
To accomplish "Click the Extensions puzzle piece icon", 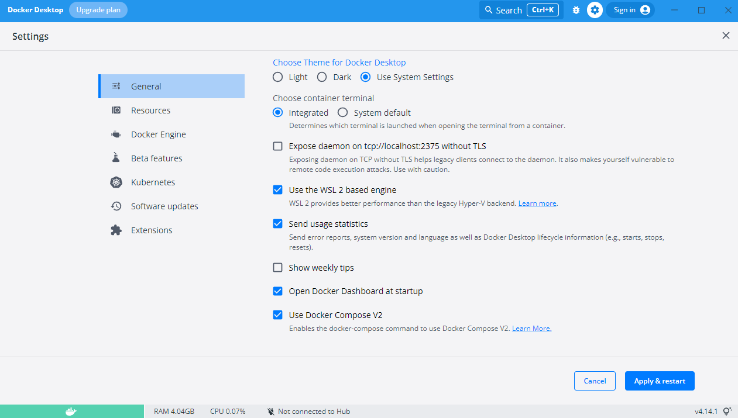I will 116,230.
